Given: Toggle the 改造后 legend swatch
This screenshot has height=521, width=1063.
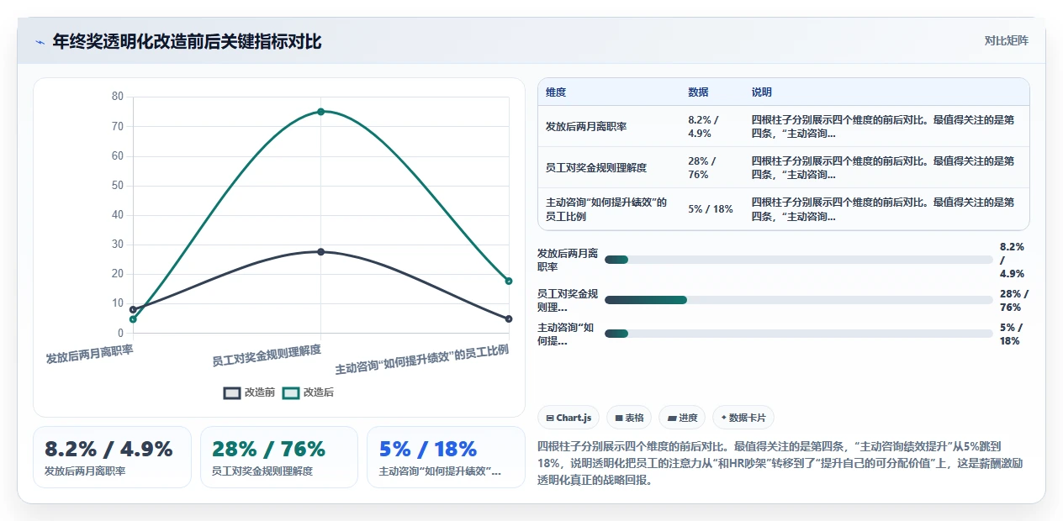Looking at the screenshot, I should click(291, 392).
